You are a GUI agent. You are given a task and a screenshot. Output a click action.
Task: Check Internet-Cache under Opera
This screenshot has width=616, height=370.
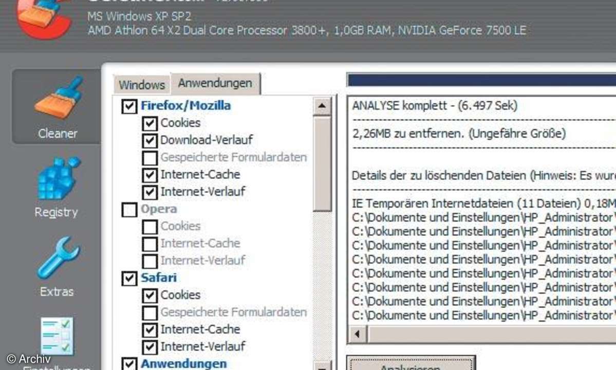point(150,244)
